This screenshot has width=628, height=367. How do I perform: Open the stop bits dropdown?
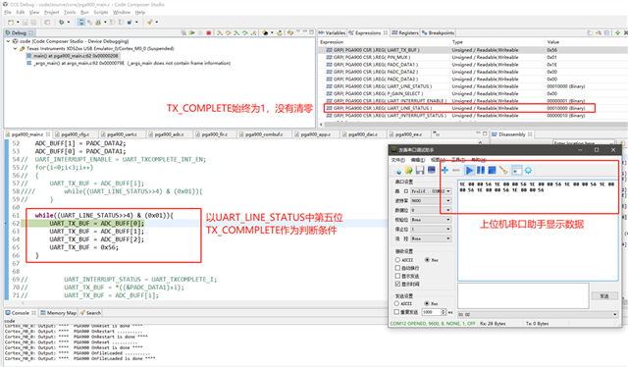pos(432,230)
